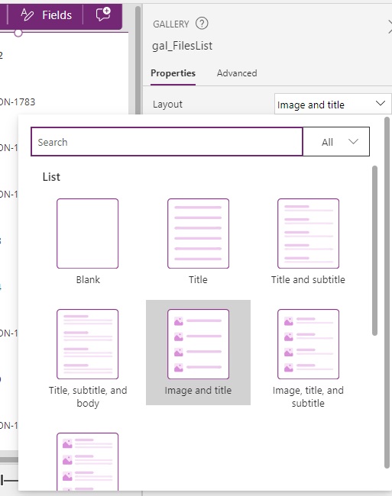Click the layout list inner scrollbar

click(375, 250)
